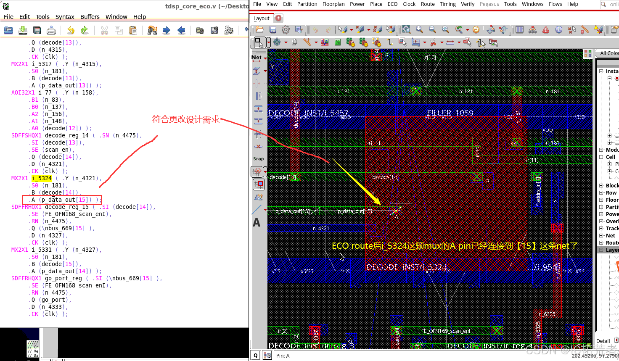Save design floppy icon in layout toolbar
This screenshot has height=361, width=619.
(x=273, y=29)
